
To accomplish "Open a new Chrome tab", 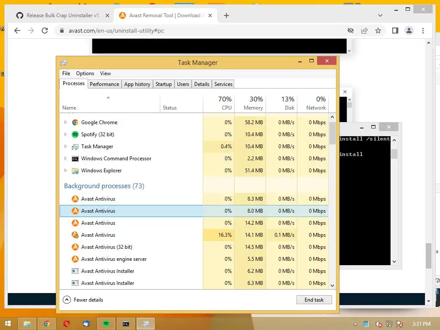I will point(226,15).
